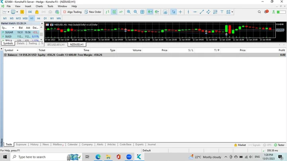Click the yellow dollar Market Watch icon

(x=22, y=12)
